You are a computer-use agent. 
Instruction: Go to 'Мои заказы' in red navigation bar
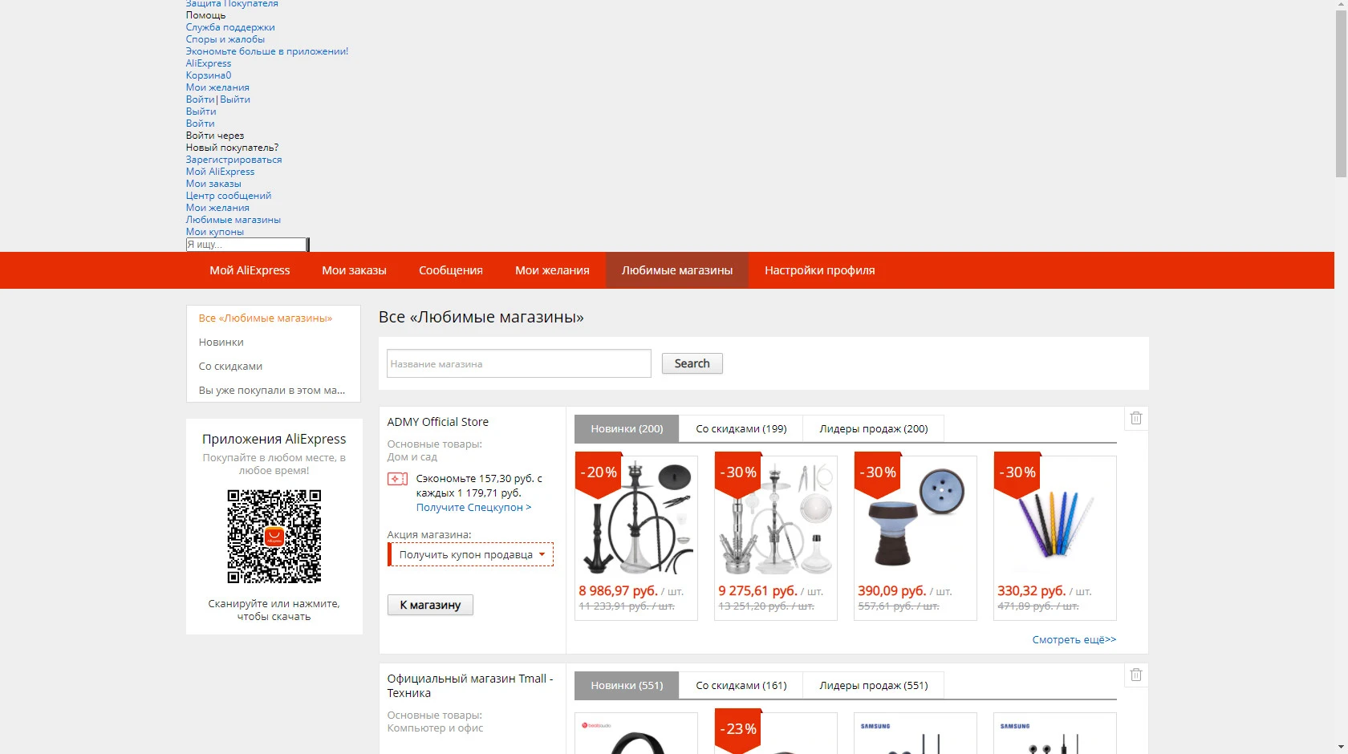point(354,270)
